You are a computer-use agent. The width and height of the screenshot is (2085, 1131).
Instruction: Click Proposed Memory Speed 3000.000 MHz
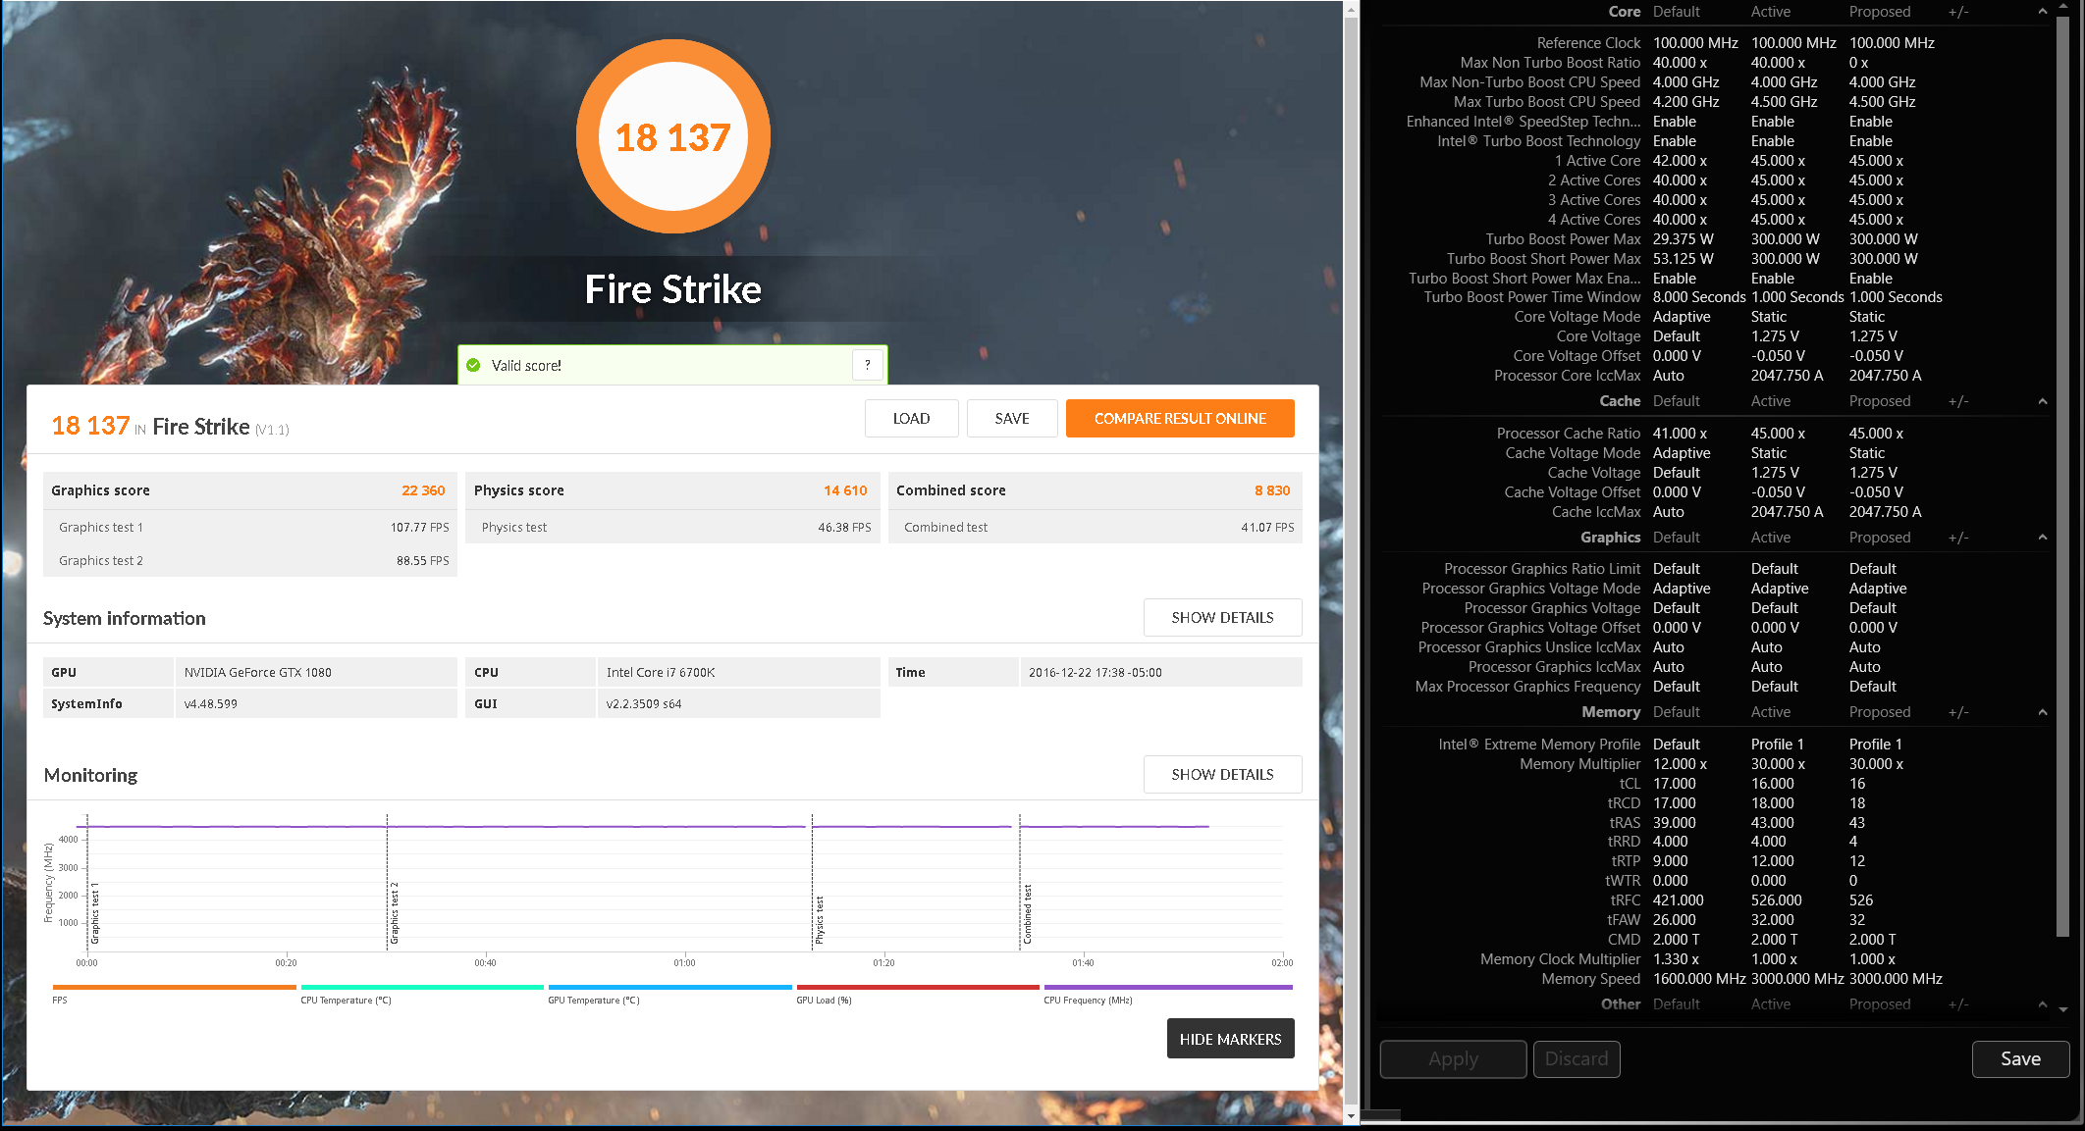pyautogui.click(x=1896, y=979)
